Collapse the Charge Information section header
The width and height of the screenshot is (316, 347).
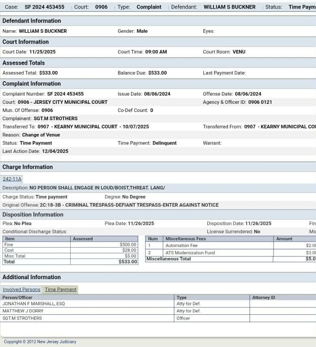(27, 167)
